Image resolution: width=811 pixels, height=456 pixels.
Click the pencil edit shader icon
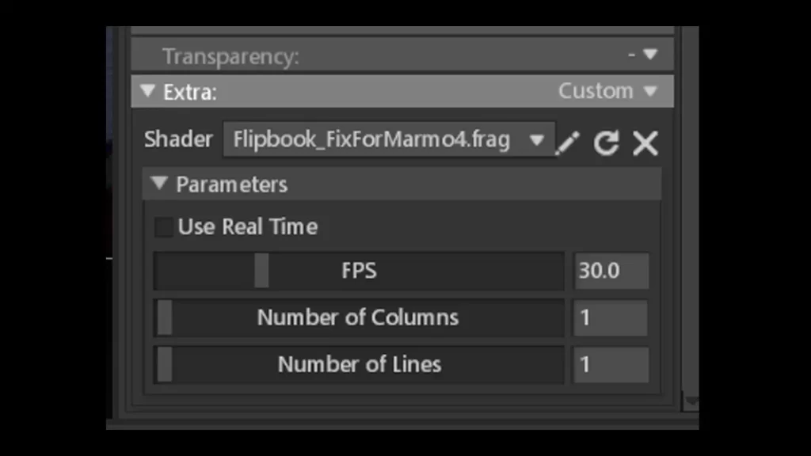(567, 143)
